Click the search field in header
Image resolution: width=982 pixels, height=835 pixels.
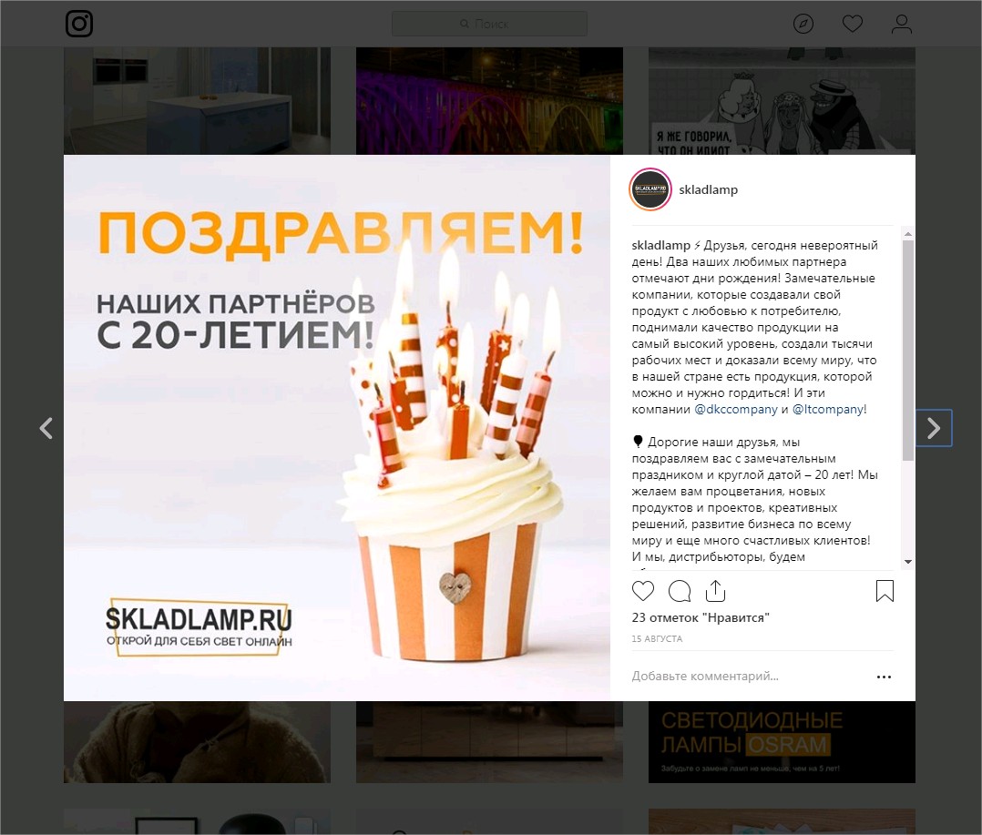489,24
